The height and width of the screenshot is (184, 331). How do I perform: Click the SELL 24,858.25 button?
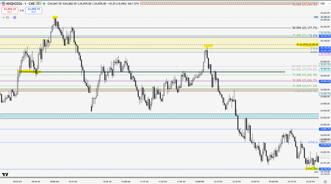click(10, 10)
